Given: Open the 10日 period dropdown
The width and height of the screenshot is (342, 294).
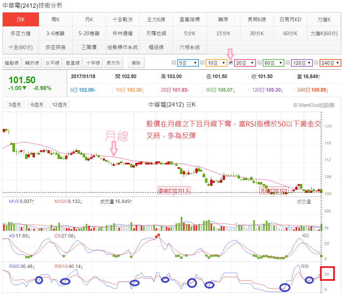Looking at the screenshot, I should pos(216,63).
